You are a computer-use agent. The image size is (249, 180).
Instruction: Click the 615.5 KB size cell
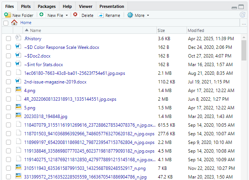point(166,125)
